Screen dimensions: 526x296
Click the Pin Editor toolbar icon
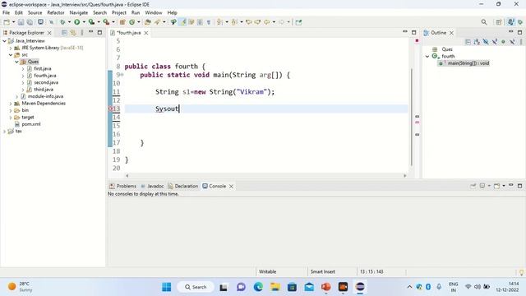coord(298,22)
